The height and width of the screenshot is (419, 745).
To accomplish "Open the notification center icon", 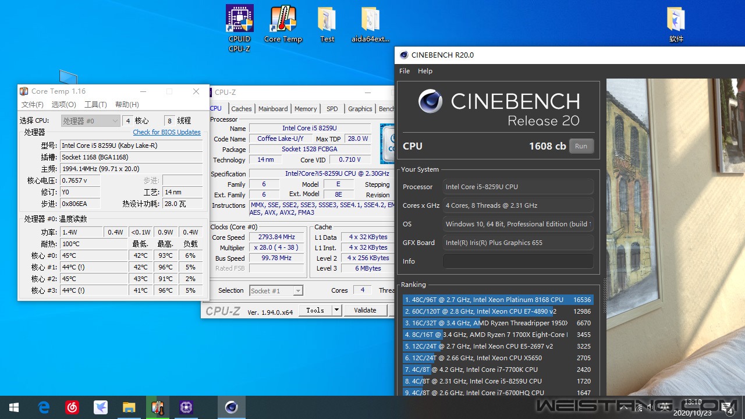I will pos(728,408).
